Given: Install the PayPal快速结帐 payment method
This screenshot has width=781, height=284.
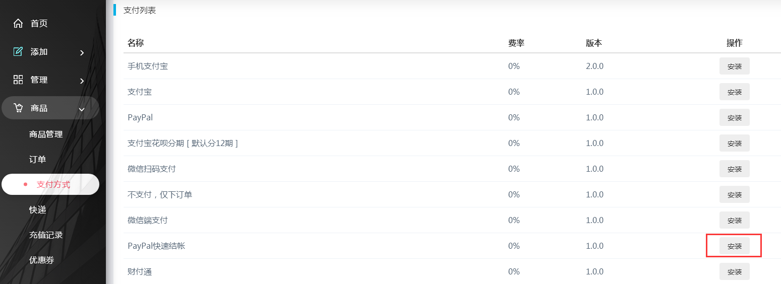Looking at the screenshot, I should pos(734,246).
